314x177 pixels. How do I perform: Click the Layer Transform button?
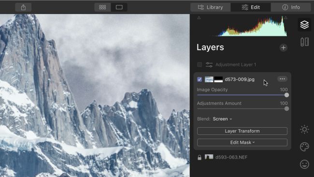pyautogui.click(x=242, y=131)
